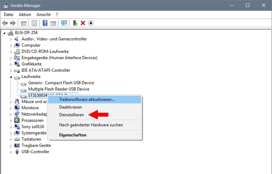This screenshot has height=174, width=272.
Task: Toggle the action pane toolbar icon
Action: [53, 23]
